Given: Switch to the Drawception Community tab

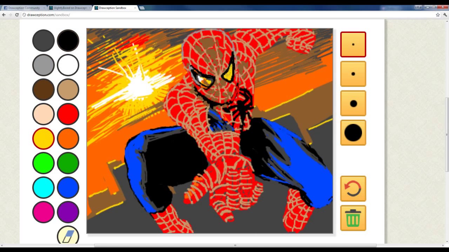Looking at the screenshot, I should (24, 8).
